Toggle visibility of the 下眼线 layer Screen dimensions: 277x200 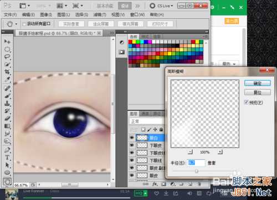point(132,160)
